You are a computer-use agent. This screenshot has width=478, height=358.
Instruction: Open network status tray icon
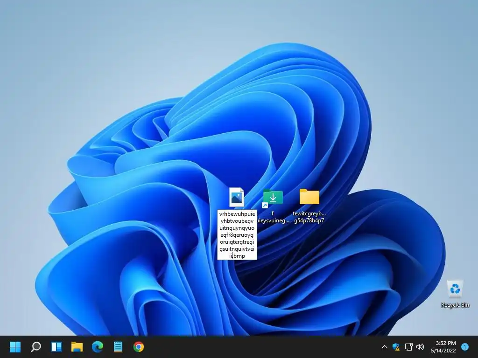click(x=408, y=347)
